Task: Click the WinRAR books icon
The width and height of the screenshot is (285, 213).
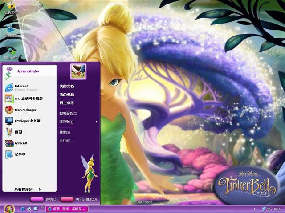Action: point(9,143)
